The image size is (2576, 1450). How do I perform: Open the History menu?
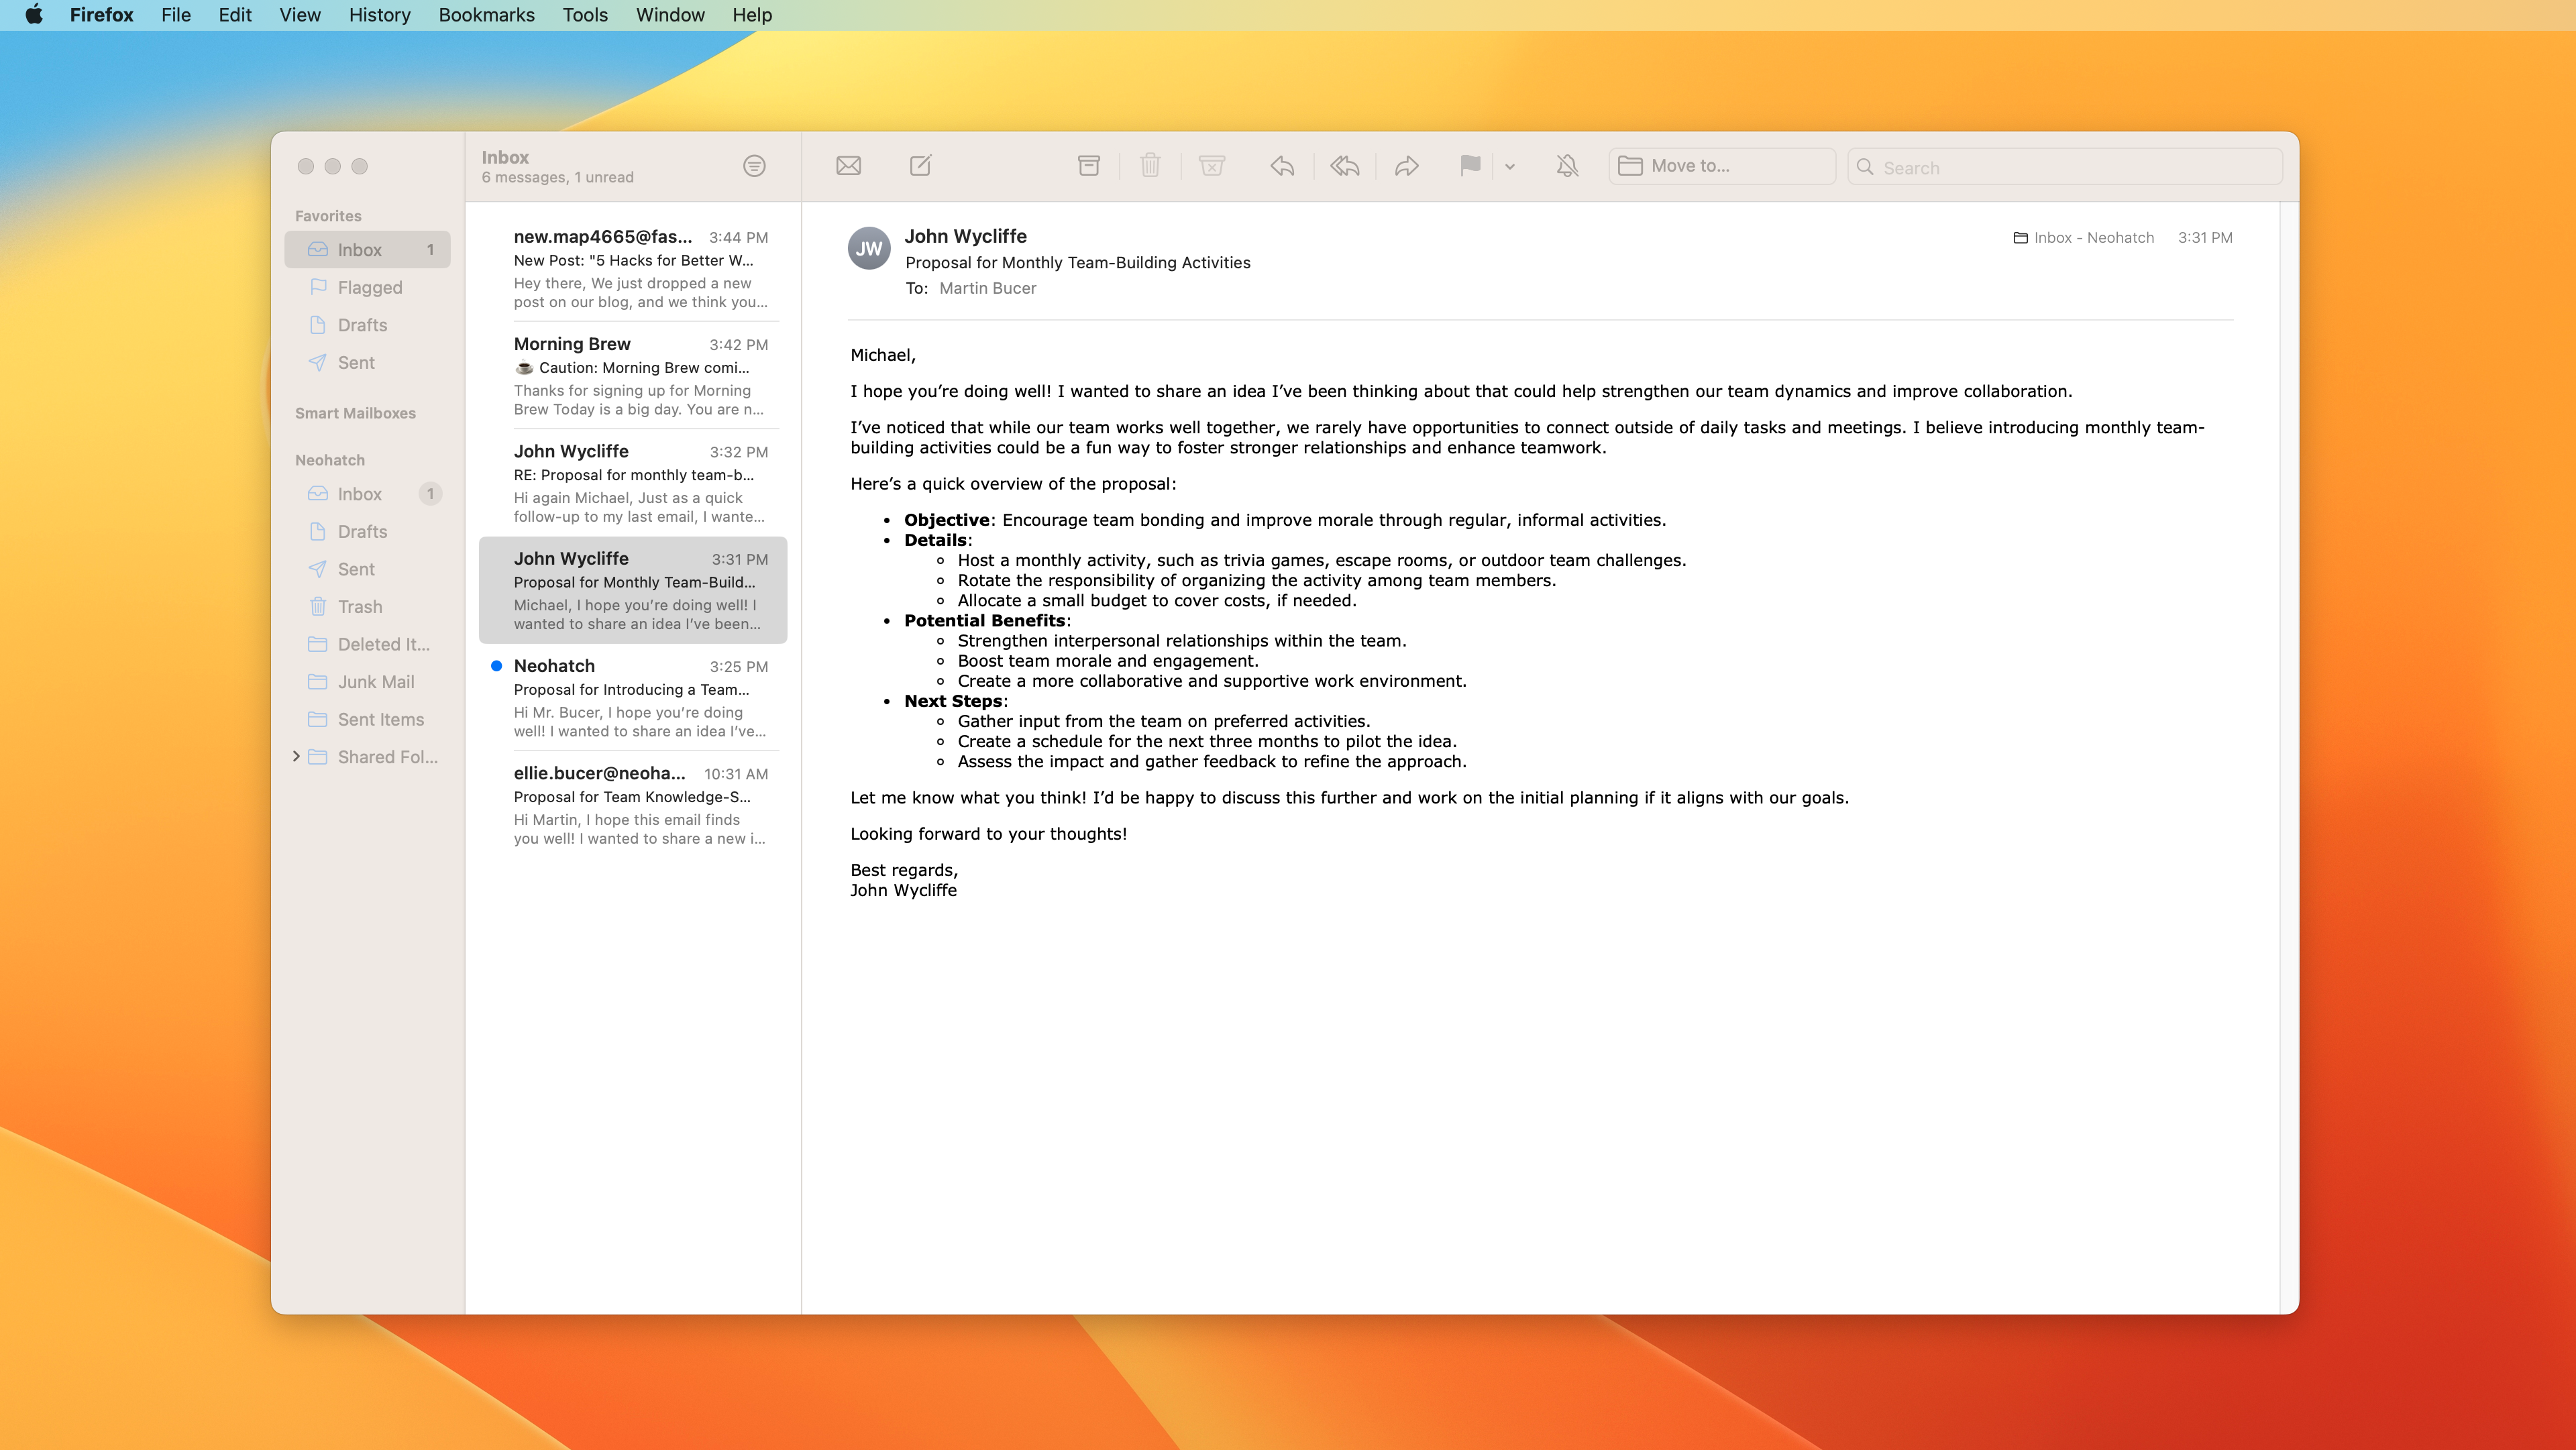(379, 15)
